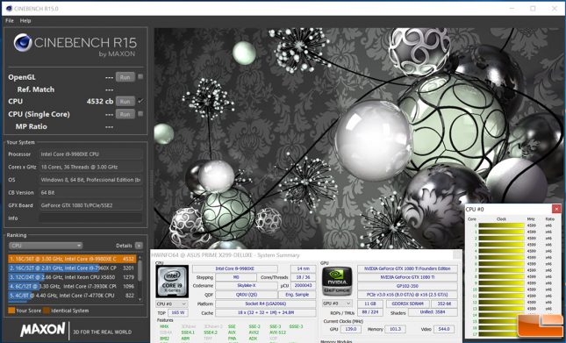Enable the OpenGL test checkbox

140,76
